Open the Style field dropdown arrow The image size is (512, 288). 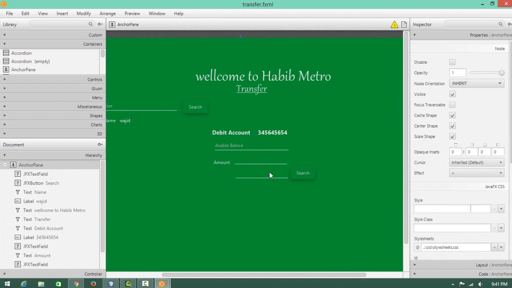501,209
